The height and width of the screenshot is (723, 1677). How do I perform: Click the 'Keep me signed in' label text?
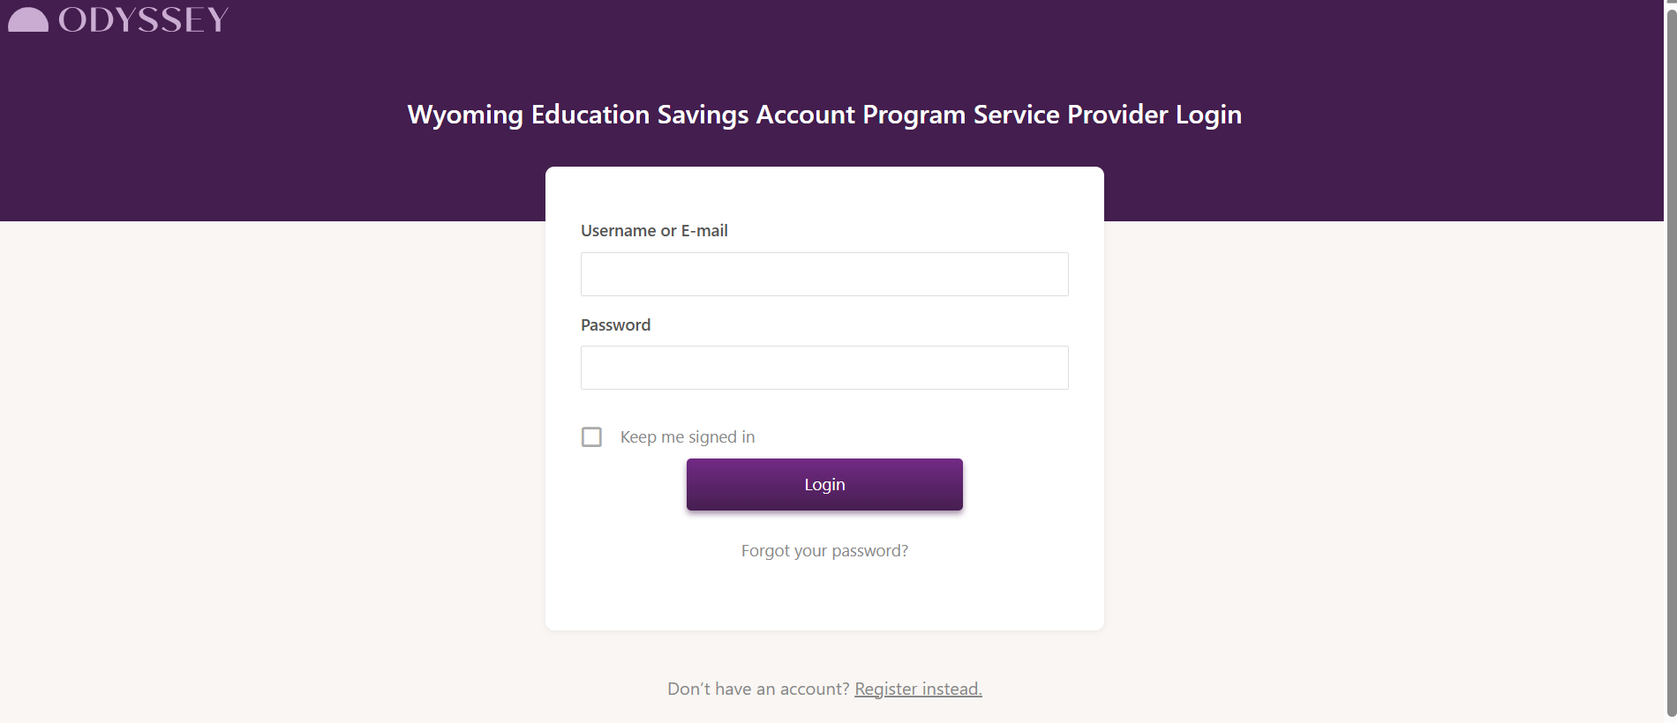(688, 437)
